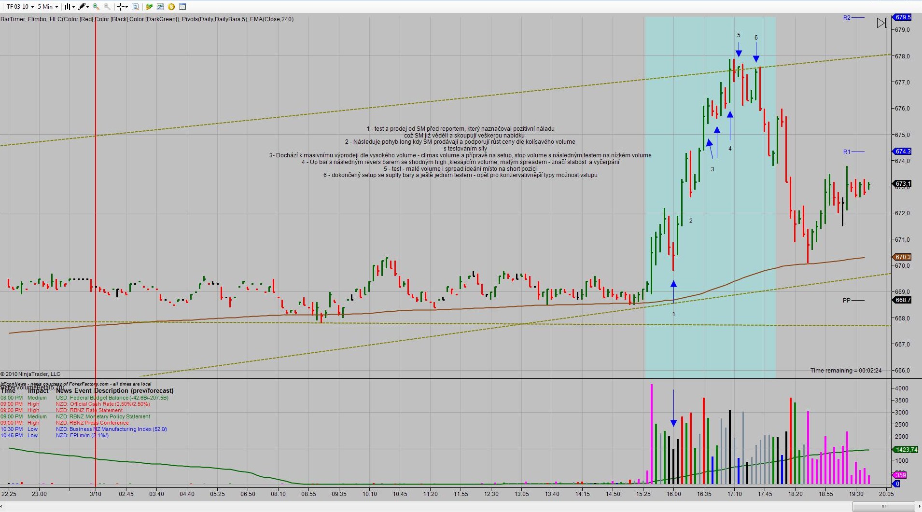The image size is (922, 512).
Task: Open the indicators chart icon
Action: point(160,7)
